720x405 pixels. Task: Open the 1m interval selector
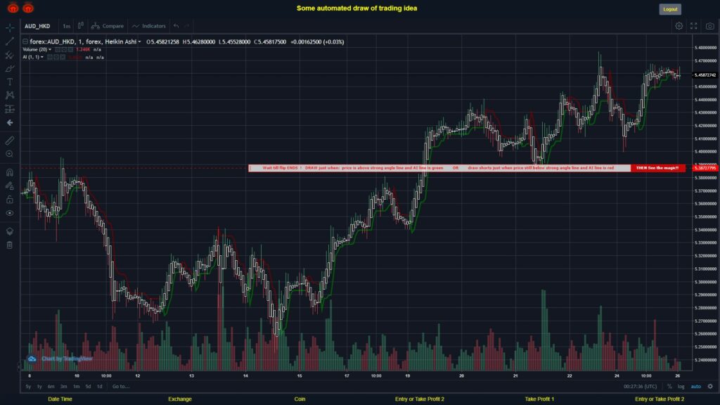[67, 26]
